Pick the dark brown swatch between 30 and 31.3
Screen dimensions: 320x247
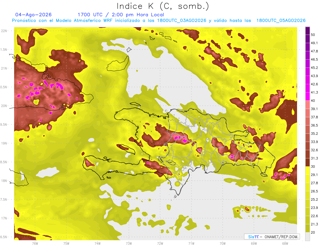tap(307, 162)
